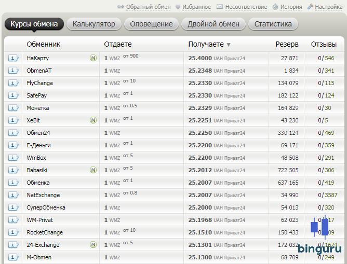This screenshot has width=347, height=264.
Task: Switch to the Калькулятор tab
Action: point(94,24)
